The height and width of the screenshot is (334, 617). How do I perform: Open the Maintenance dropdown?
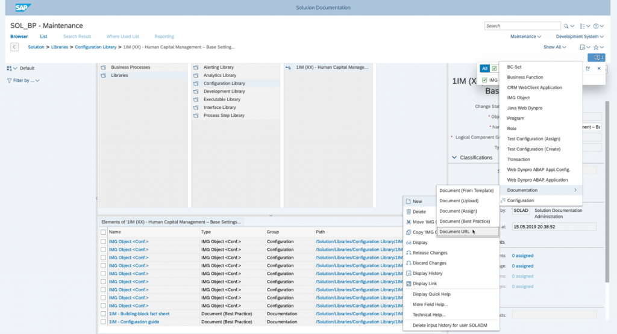(x=525, y=37)
